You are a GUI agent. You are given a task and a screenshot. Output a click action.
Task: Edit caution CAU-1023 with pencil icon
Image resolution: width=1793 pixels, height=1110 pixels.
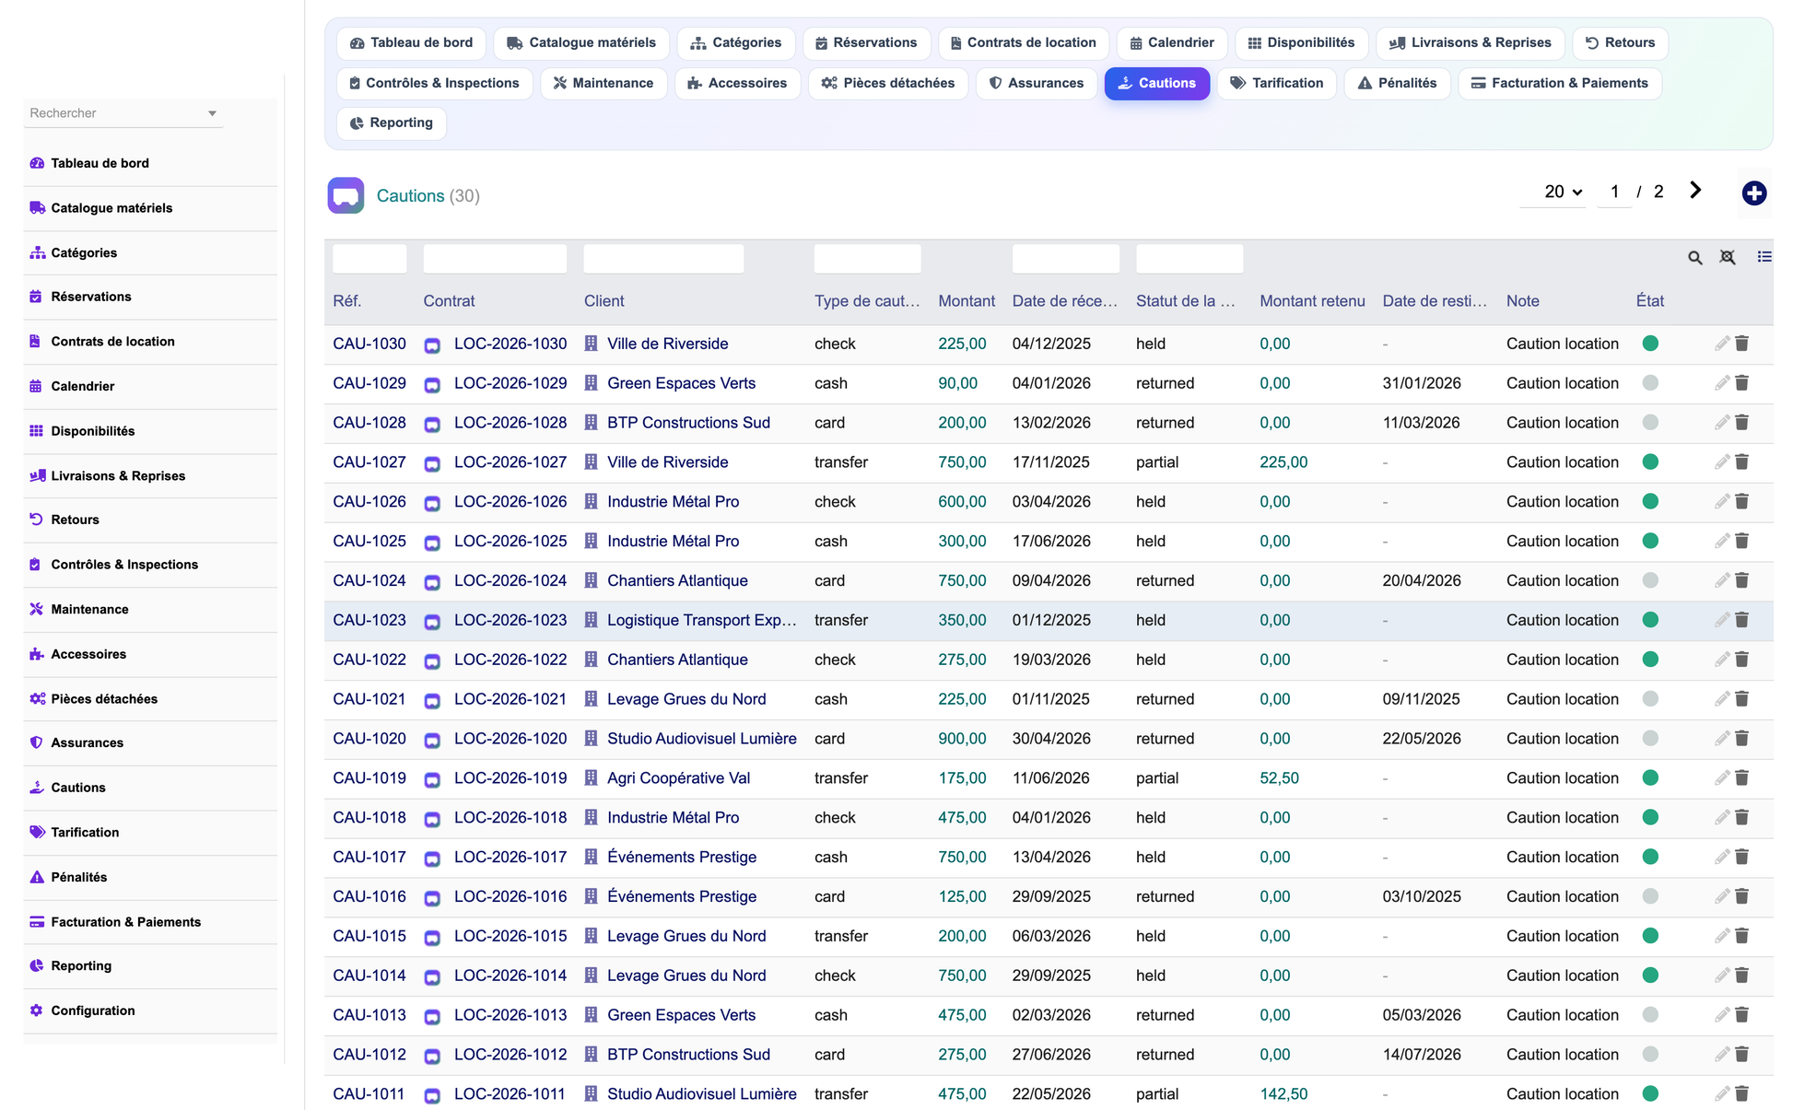[1721, 620]
